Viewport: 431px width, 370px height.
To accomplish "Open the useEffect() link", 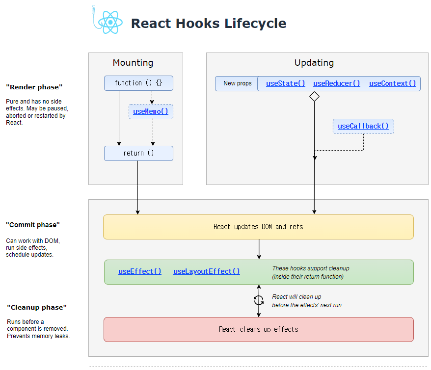I will (139, 271).
